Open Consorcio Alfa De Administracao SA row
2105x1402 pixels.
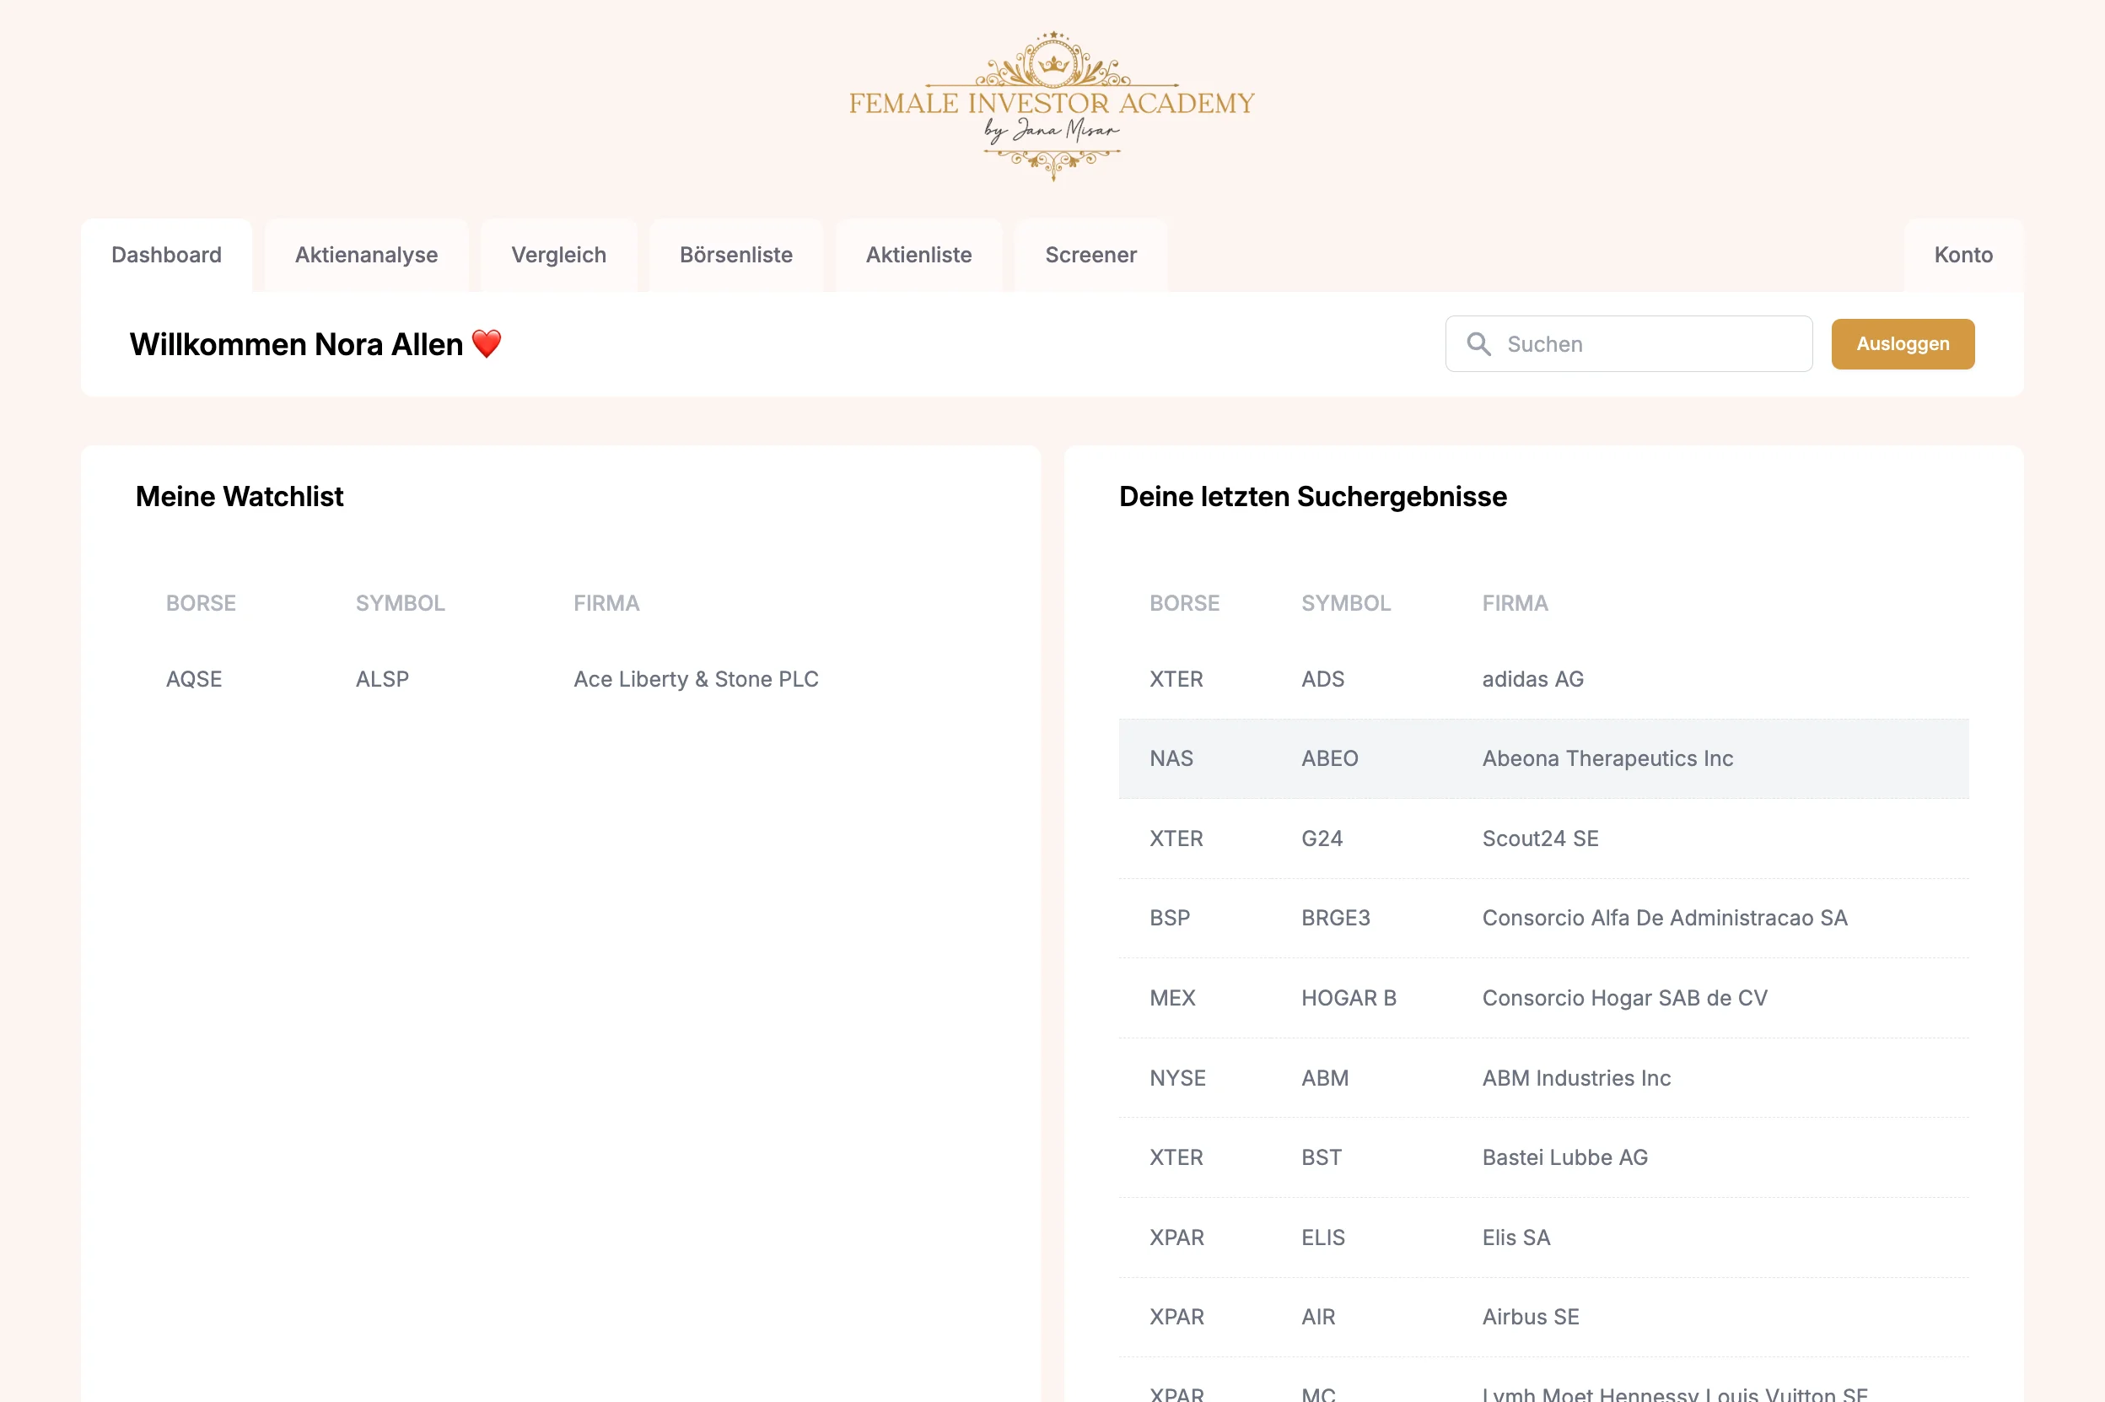pos(1664,919)
